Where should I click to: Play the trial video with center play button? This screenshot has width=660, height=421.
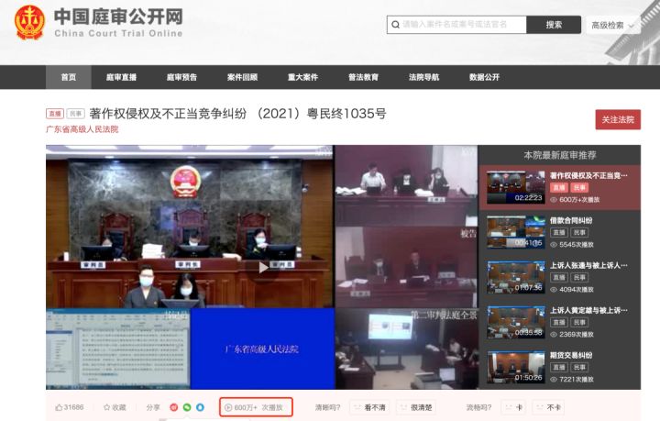coord(263,267)
